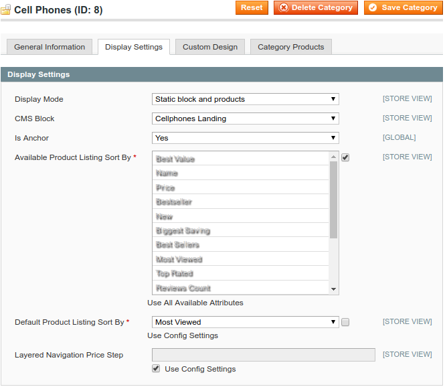The width and height of the screenshot is (445, 387).
Task: Open Default Product Listing Sort By dropdown
Action: 245,322
